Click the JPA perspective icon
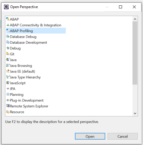The width and height of the screenshot is (143, 145). [x=8, y=89]
